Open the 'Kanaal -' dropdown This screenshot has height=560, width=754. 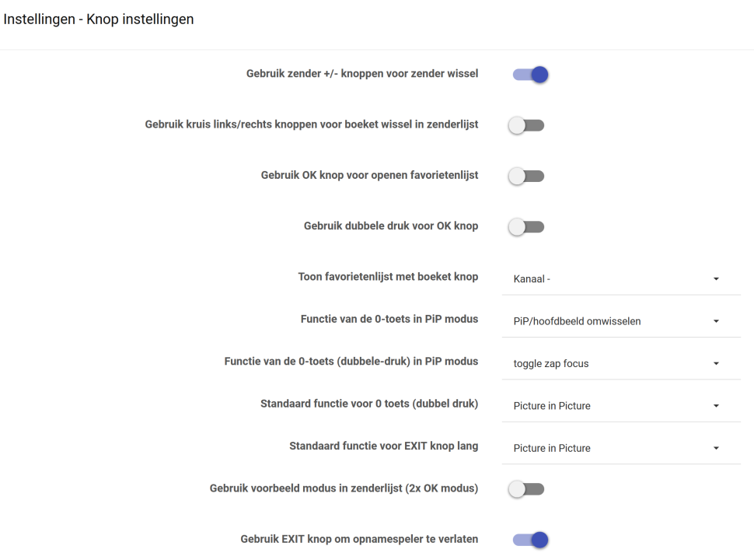620,278
